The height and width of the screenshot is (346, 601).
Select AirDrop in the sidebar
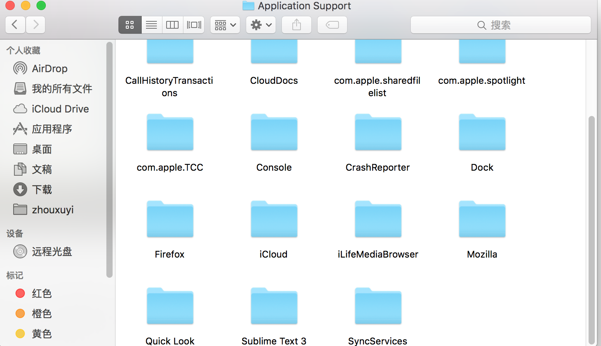click(x=50, y=68)
